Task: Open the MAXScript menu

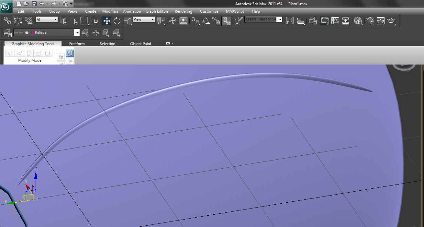Action: click(235, 11)
